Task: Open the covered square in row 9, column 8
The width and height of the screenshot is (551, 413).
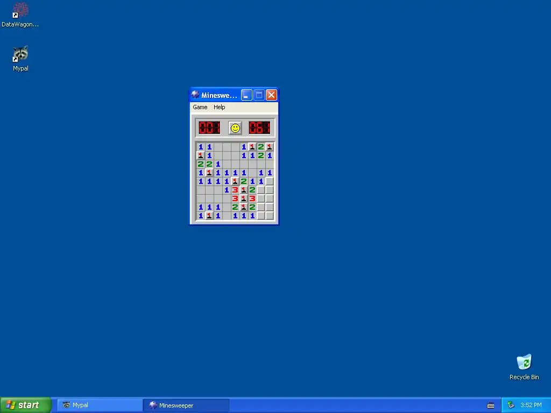Action: pyautogui.click(x=261, y=216)
